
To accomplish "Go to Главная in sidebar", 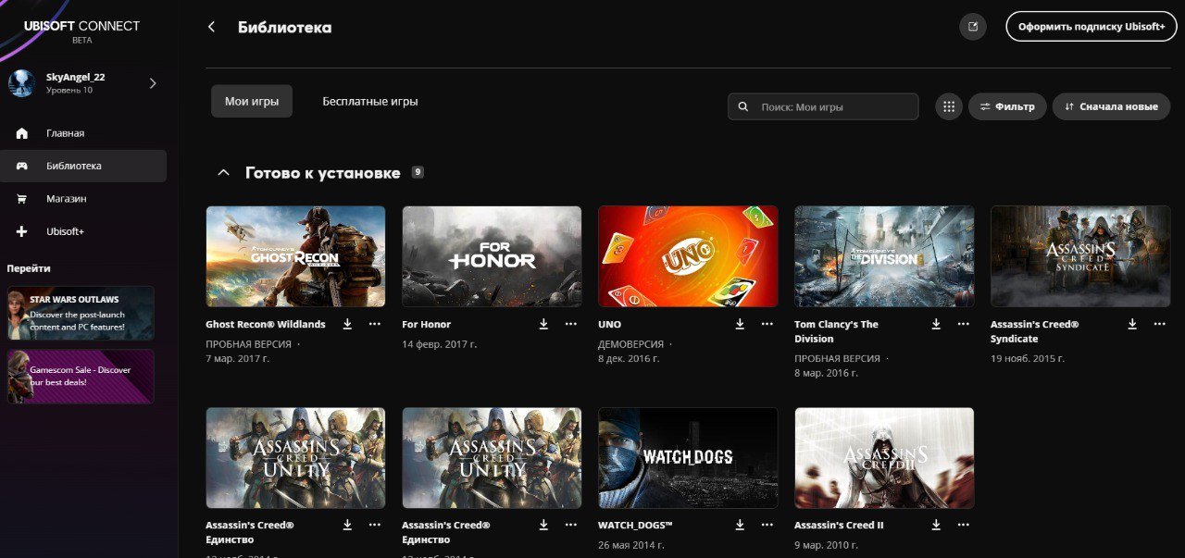I will [x=83, y=133].
